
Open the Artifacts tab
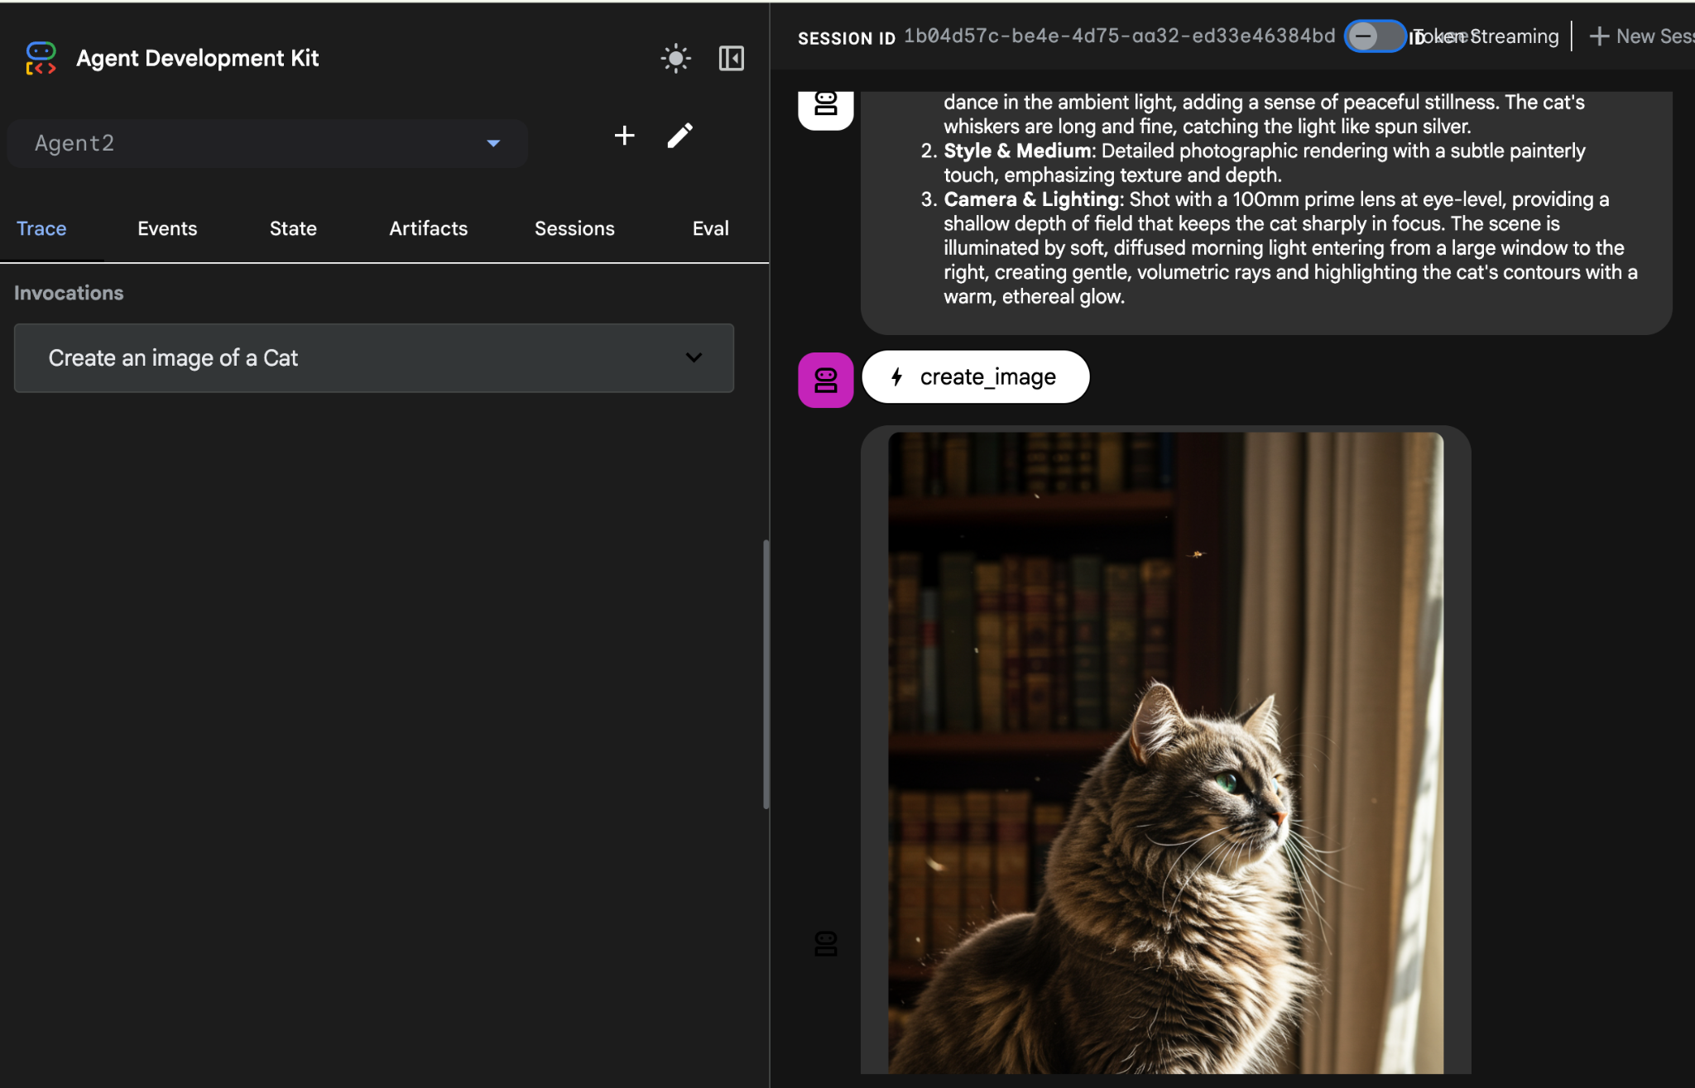pos(428,228)
